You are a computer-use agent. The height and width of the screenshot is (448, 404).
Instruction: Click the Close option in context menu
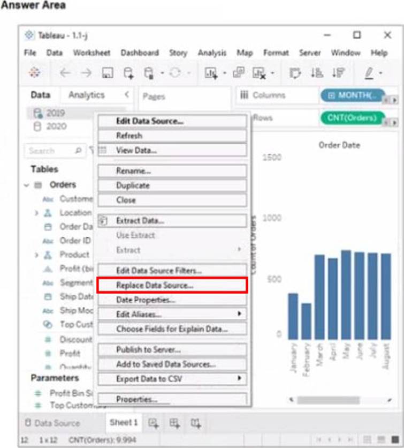click(172, 200)
